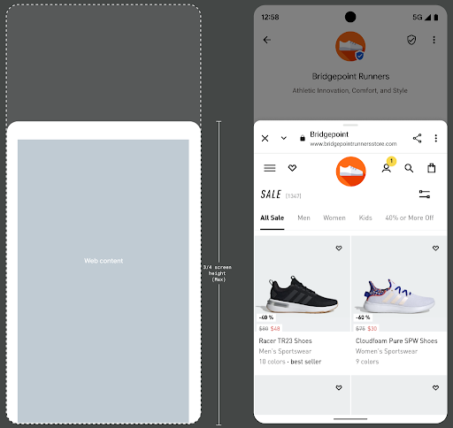The image size is (453, 428).
Task: Open the sale filter sliders icon
Action: pos(425,195)
